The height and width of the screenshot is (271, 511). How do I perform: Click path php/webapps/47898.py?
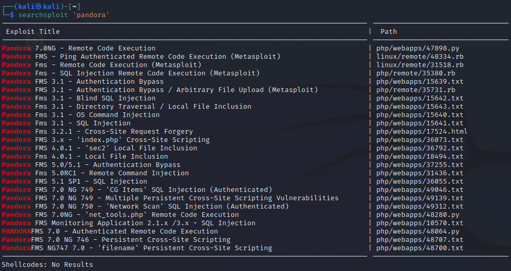[x=418, y=48]
